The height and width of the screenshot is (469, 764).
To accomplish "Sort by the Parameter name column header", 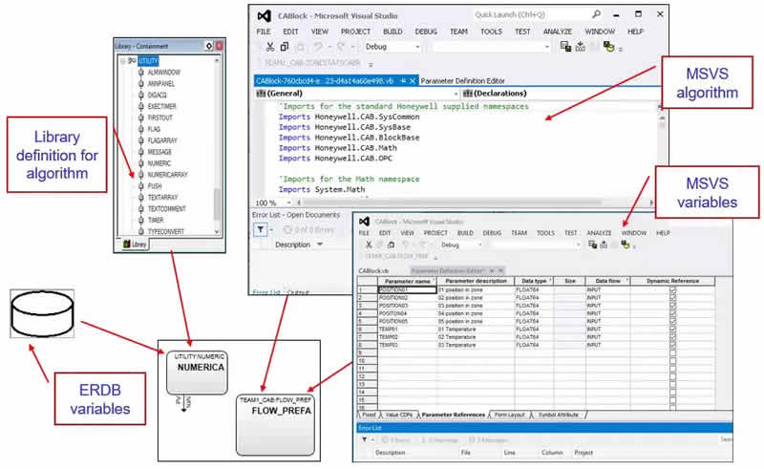I will click(x=408, y=281).
